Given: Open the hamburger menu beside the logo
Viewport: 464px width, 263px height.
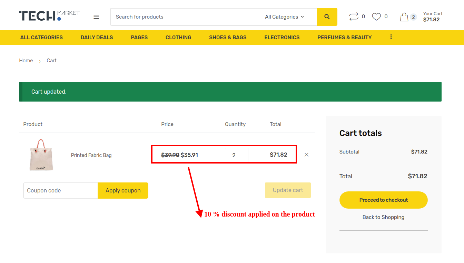Looking at the screenshot, I should 96,17.
